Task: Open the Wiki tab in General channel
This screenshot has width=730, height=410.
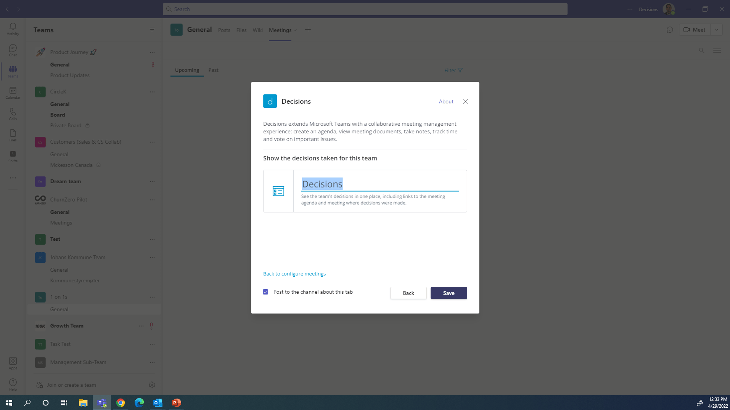Action: click(x=257, y=30)
